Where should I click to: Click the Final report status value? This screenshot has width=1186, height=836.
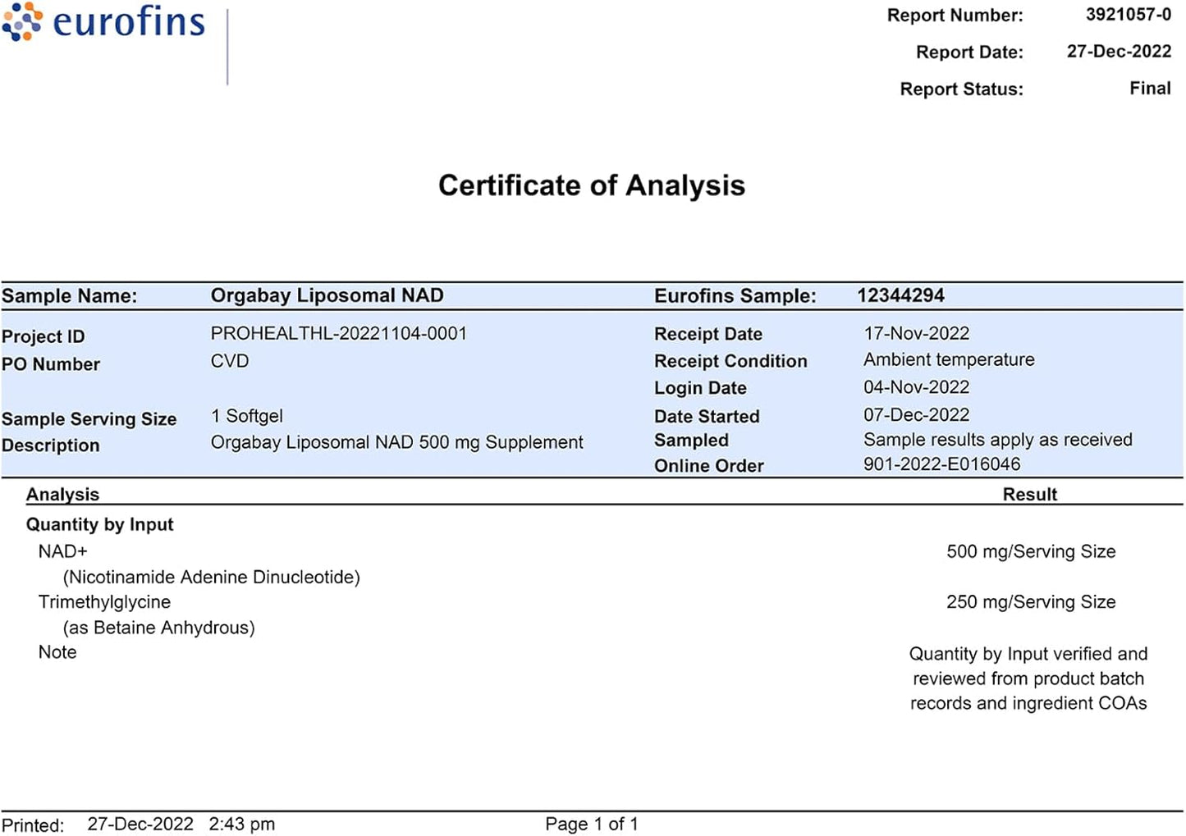point(1149,89)
